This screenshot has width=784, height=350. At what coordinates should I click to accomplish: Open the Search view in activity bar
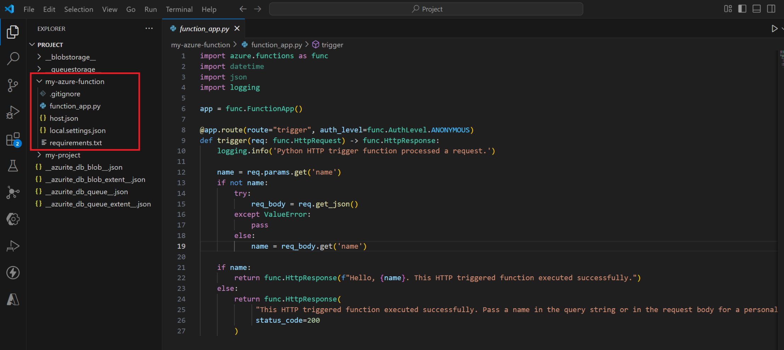13,58
